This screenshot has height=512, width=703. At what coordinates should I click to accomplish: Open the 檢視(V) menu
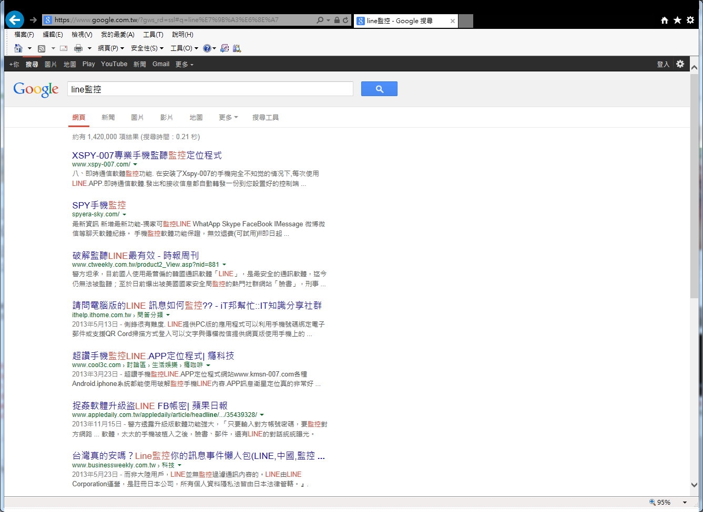82,35
